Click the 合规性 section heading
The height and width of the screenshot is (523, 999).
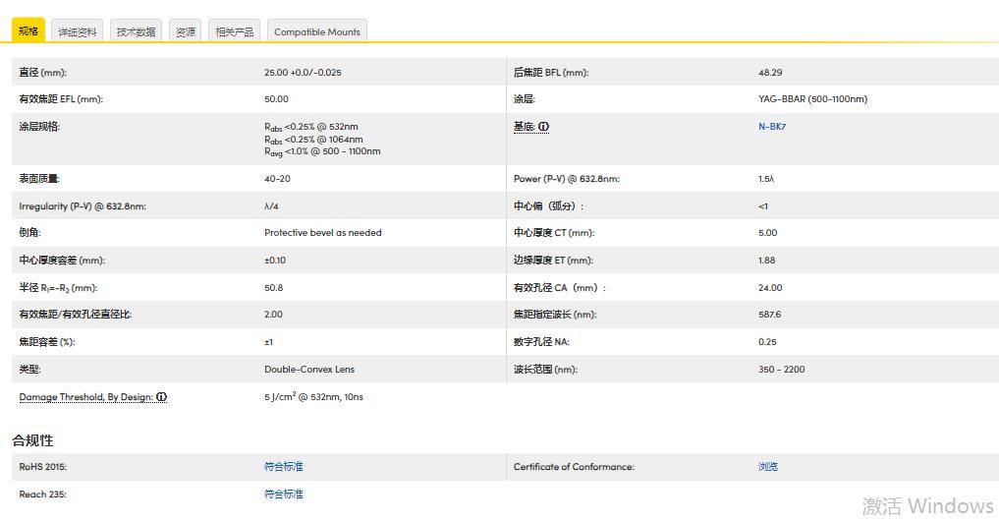32,440
